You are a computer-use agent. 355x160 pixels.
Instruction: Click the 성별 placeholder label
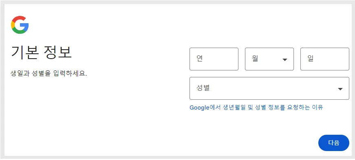[203, 88]
